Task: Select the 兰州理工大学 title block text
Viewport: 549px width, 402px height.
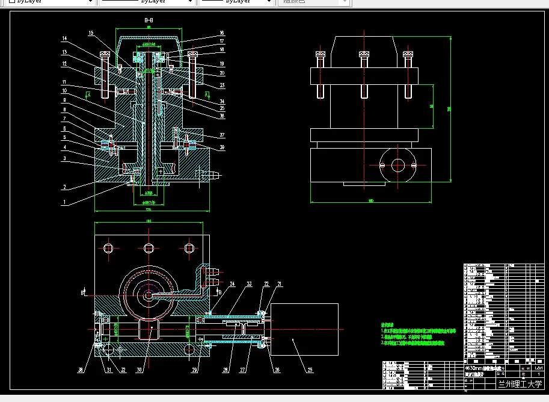Action: [520, 384]
